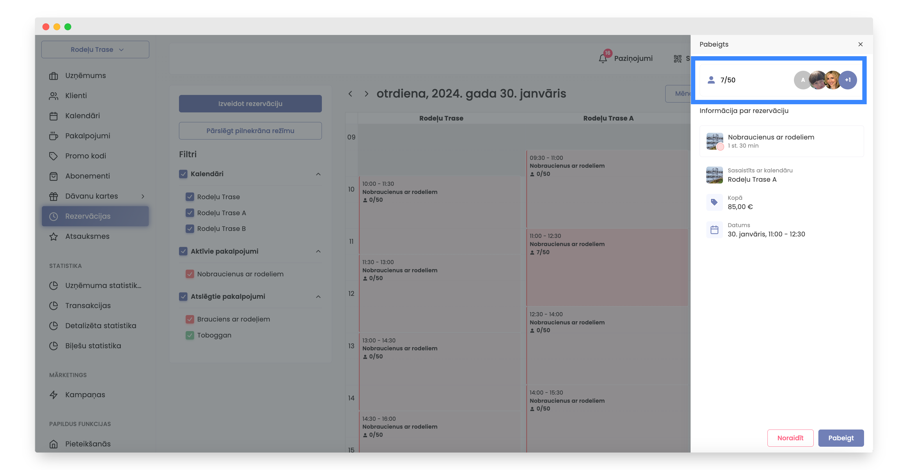
Task: Click the Datums calendar icon
Action: (714, 230)
